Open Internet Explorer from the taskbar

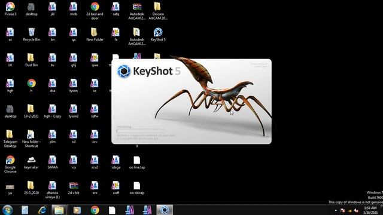[x=42, y=210]
